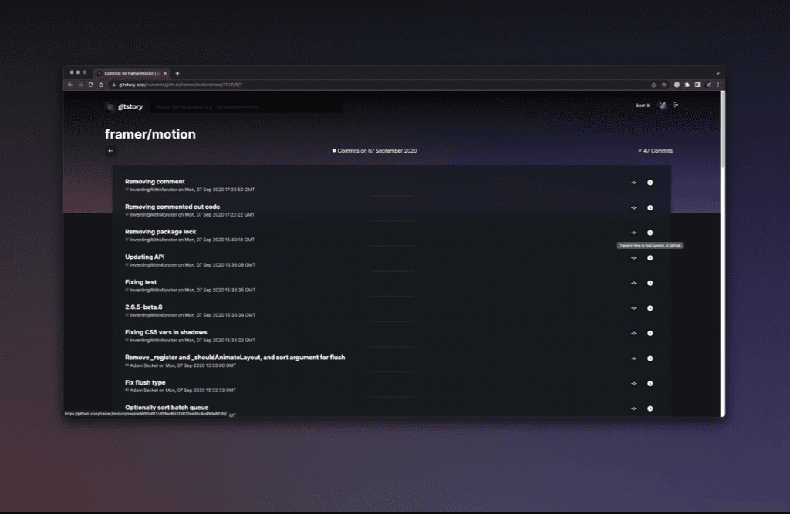Open the "Removing package lock" commit title
Screen dimensions: 790x514
pos(160,232)
